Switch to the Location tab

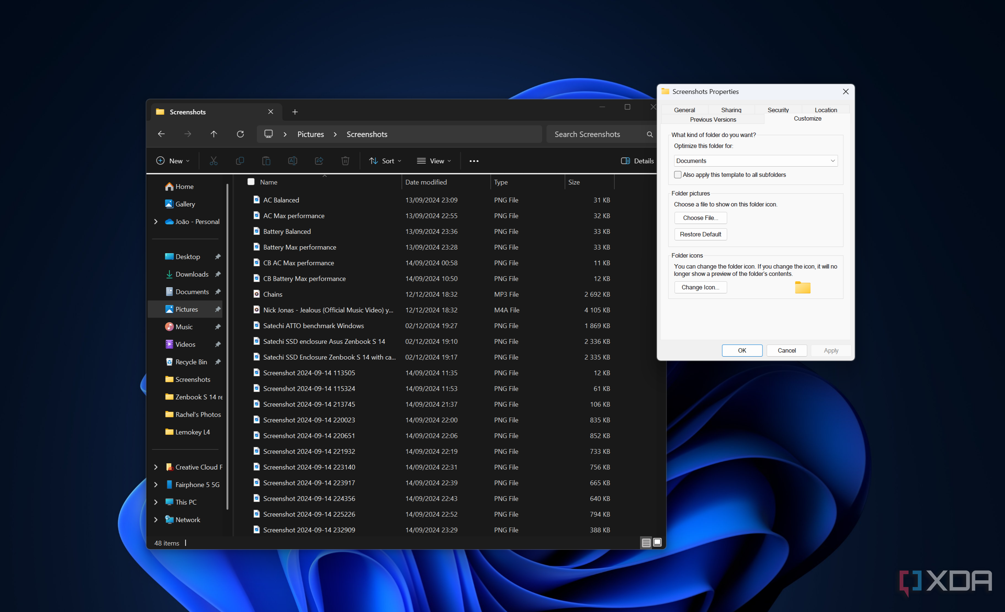pyautogui.click(x=825, y=110)
